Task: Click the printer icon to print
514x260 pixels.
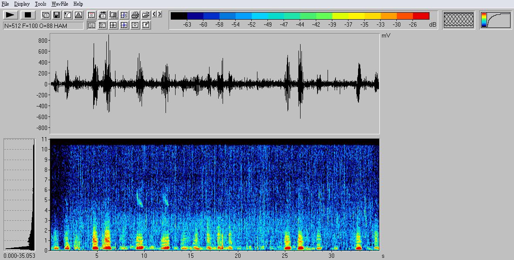Action: (135, 15)
